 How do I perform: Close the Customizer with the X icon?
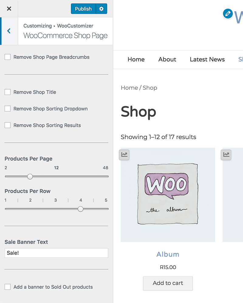coord(9,9)
